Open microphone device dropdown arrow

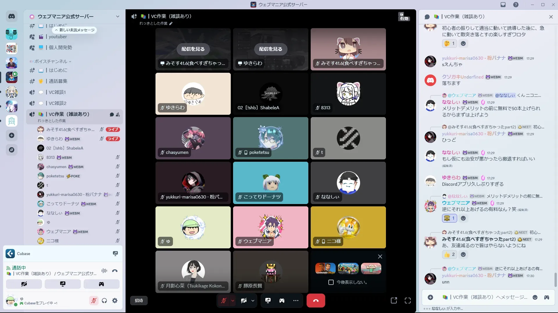click(x=233, y=301)
